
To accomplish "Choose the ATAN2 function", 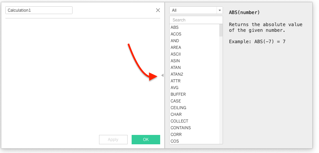I will point(177,74).
